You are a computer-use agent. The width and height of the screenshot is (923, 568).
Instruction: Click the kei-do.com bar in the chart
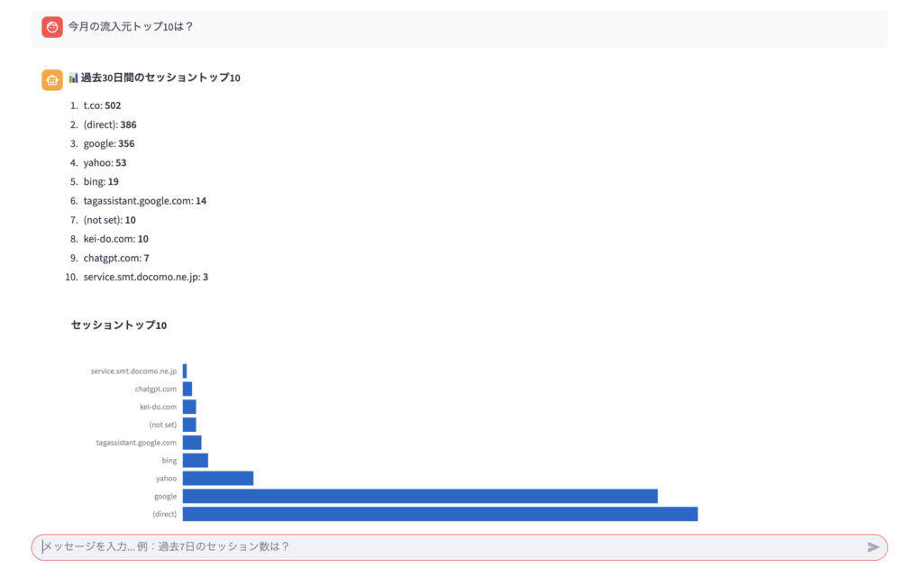point(189,407)
